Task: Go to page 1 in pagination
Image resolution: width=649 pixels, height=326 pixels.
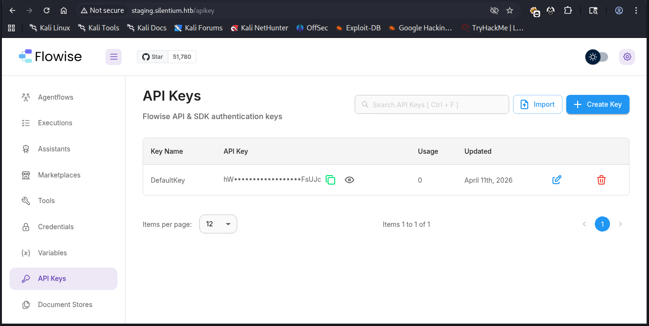Action: click(x=602, y=224)
